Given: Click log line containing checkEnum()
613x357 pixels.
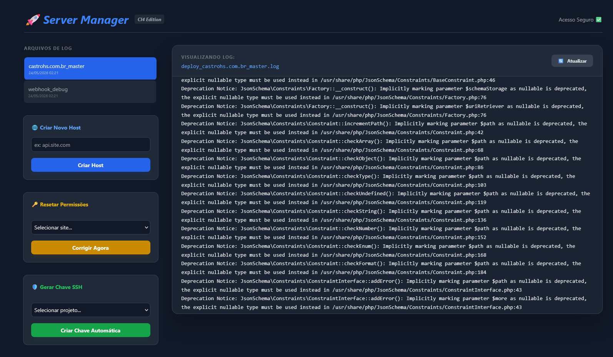Looking at the screenshot, I should (378, 246).
